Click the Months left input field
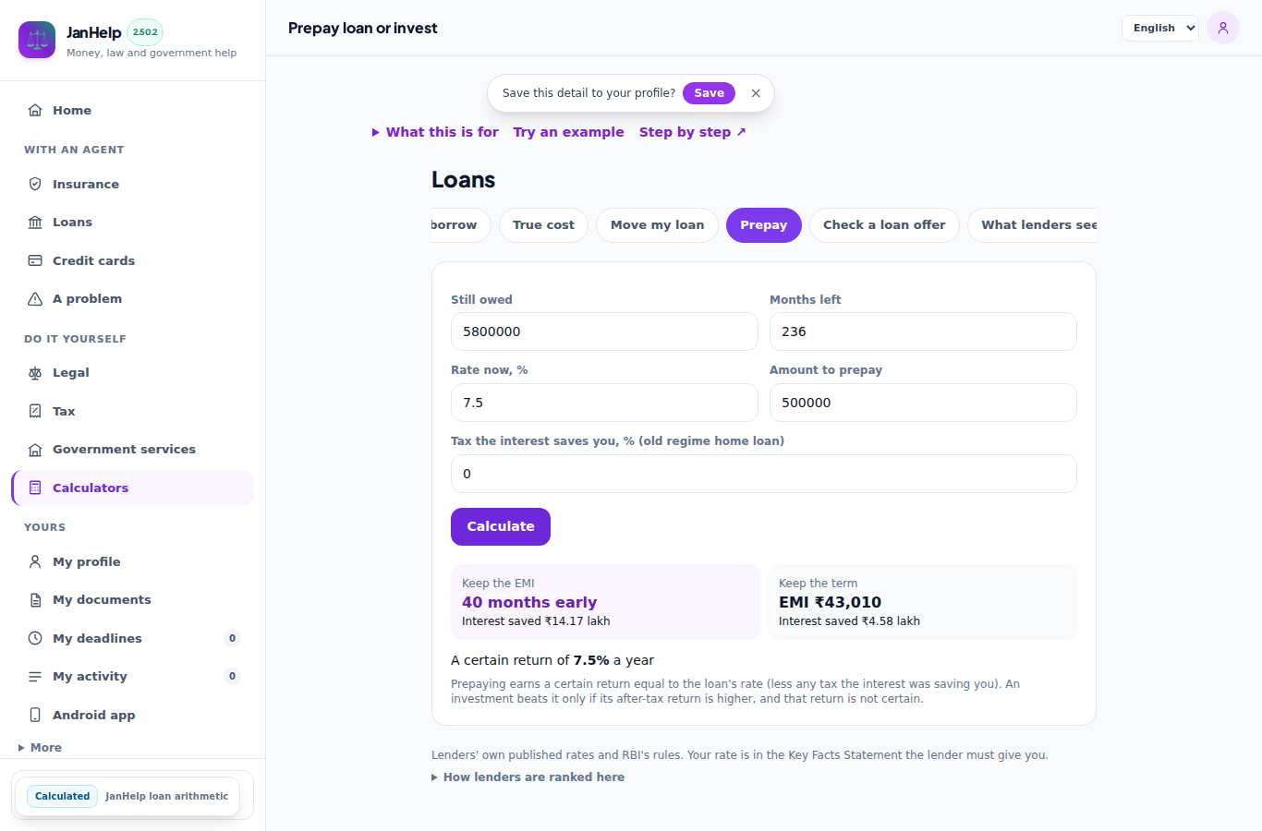 [x=923, y=331]
